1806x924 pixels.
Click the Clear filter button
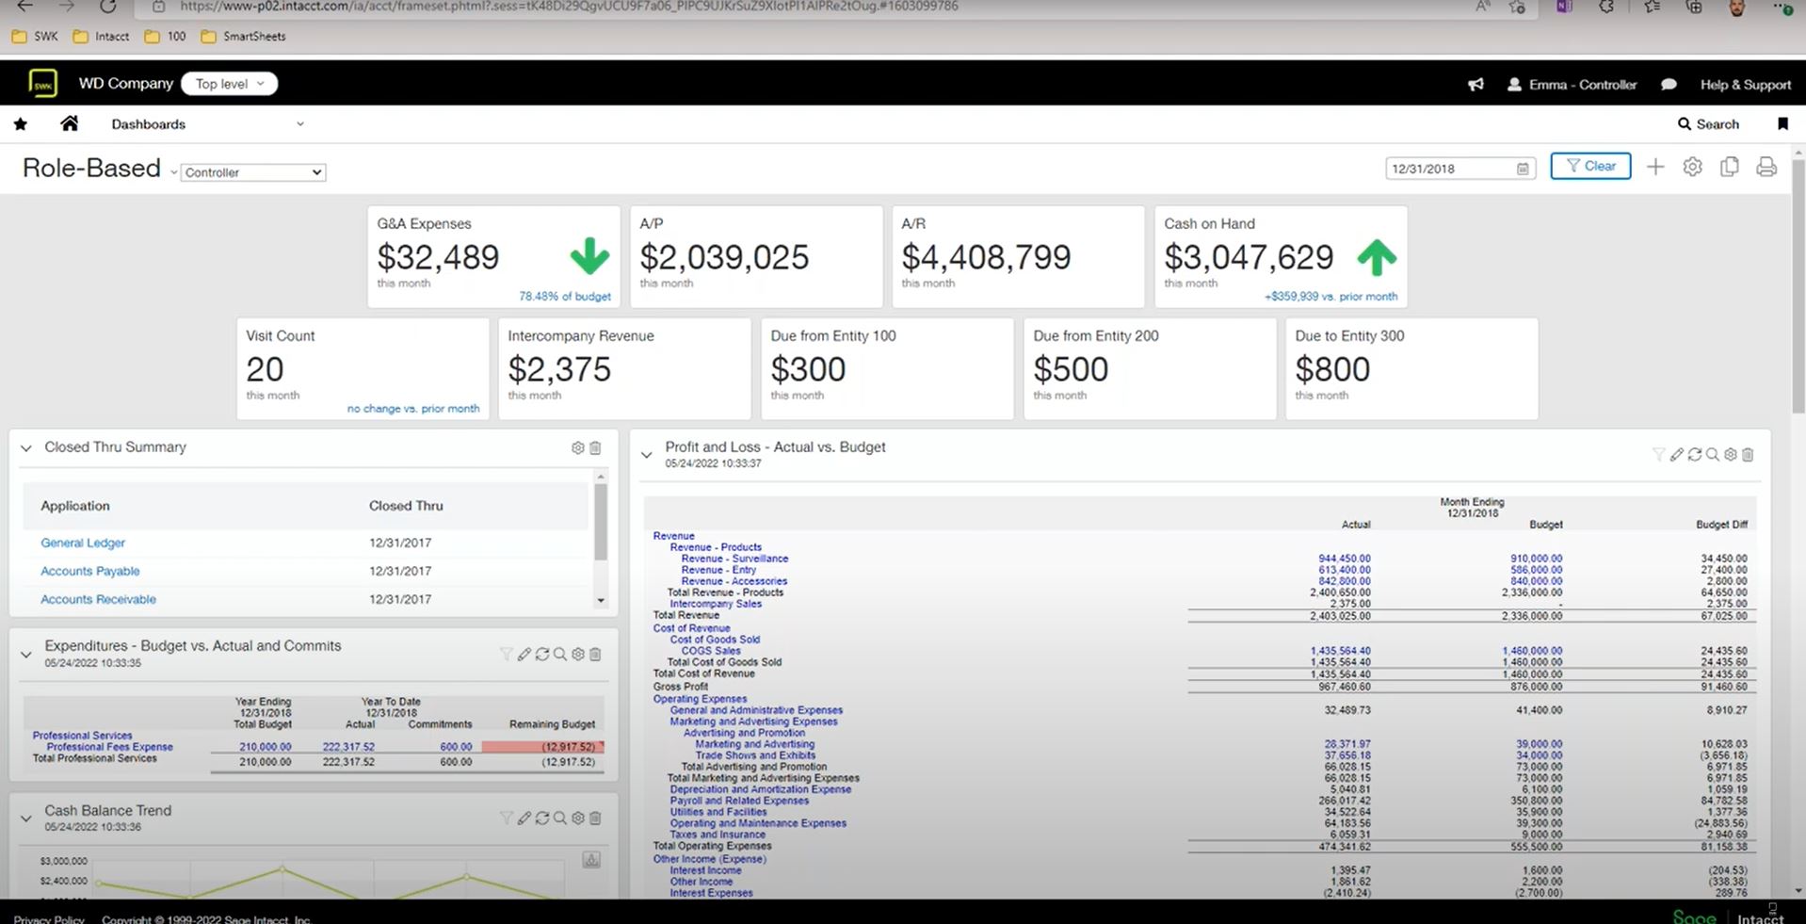tap(1589, 166)
